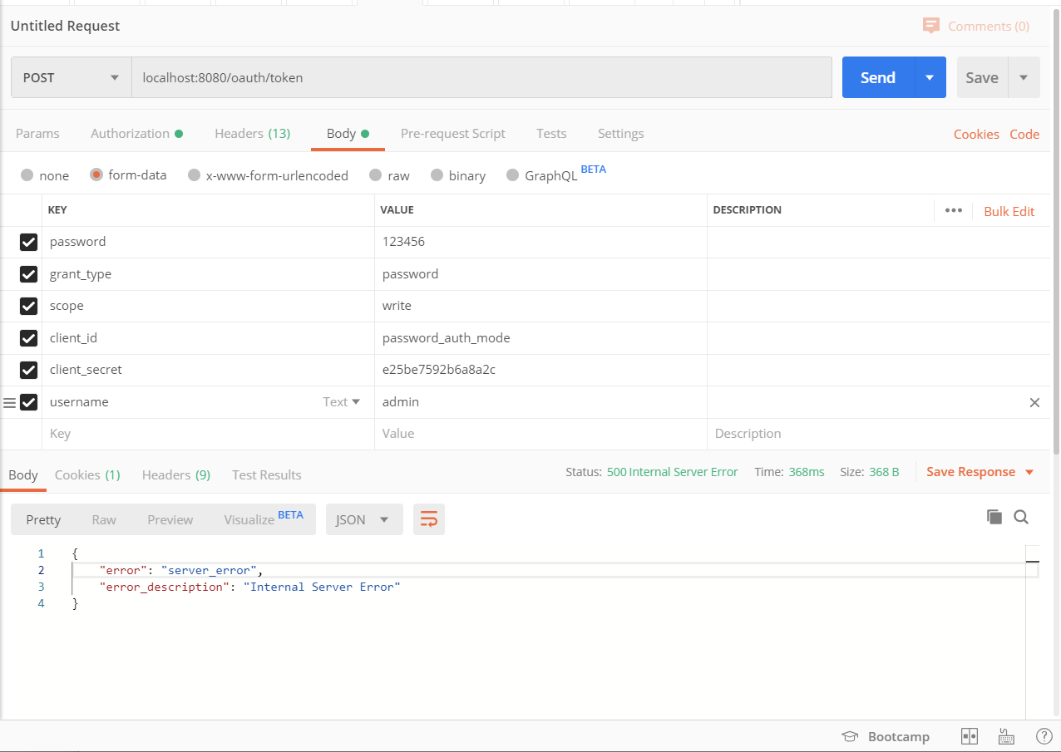Open the response Cookies (1) tab

pyautogui.click(x=87, y=475)
